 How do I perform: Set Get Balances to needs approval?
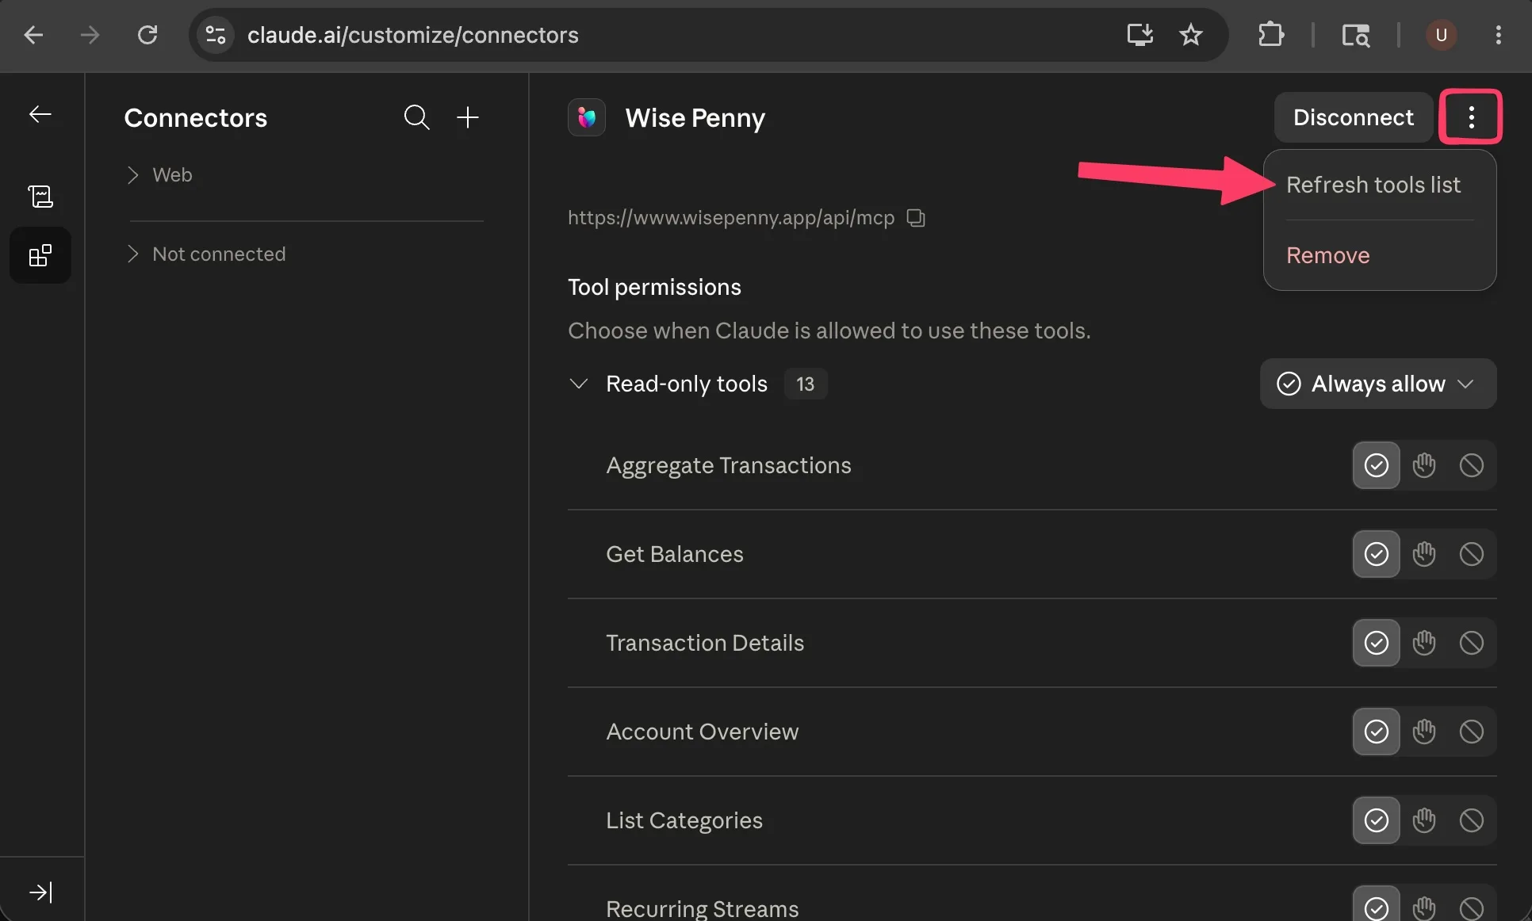1424,554
